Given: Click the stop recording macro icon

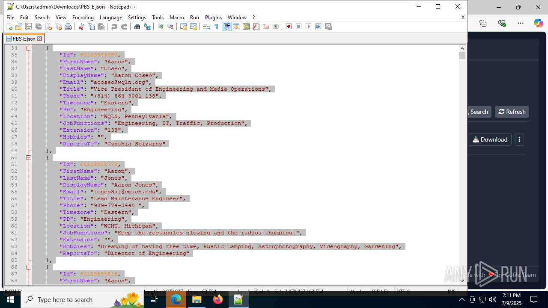Looking at the screenshot, I should pyautogui.click(x=298, y=27).
